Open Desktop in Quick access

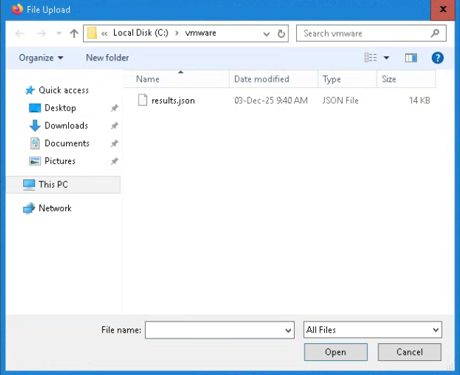tap(60, 108)
